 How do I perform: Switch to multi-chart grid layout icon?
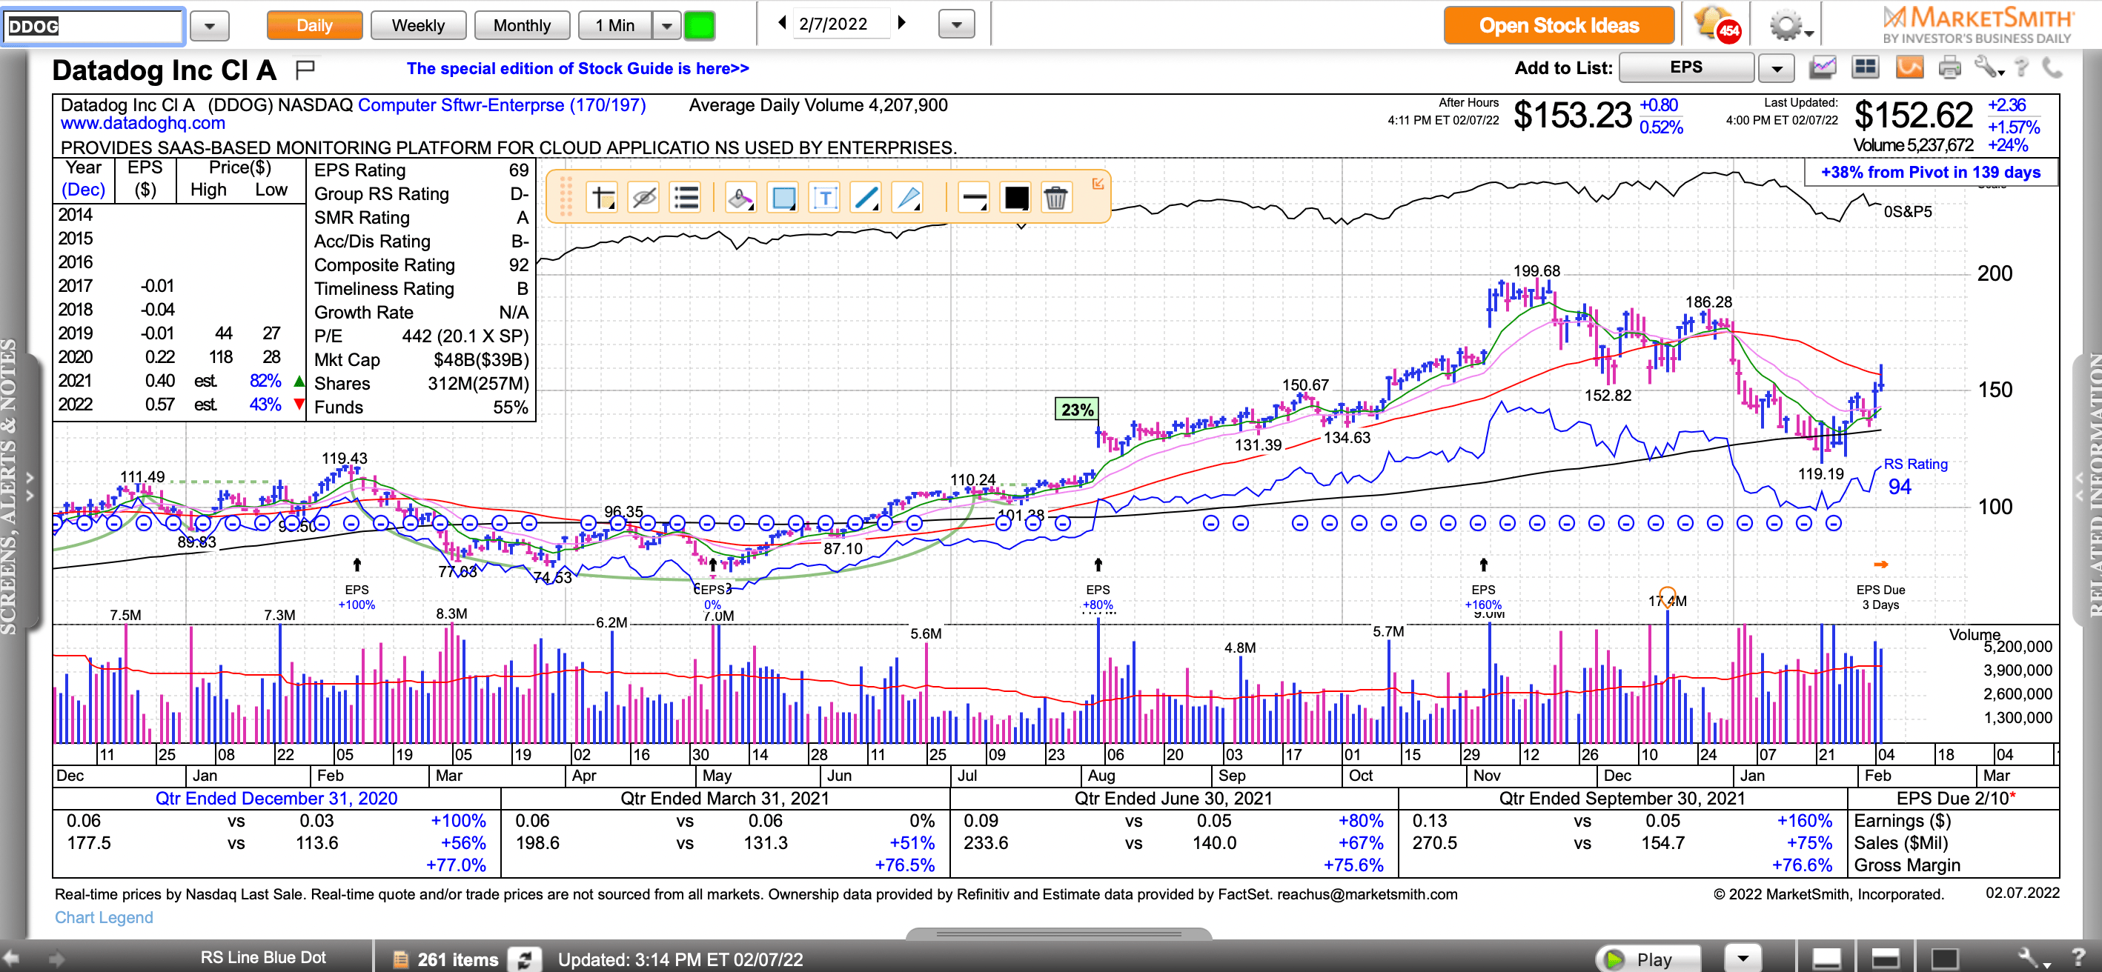(x=1866, y=67)
